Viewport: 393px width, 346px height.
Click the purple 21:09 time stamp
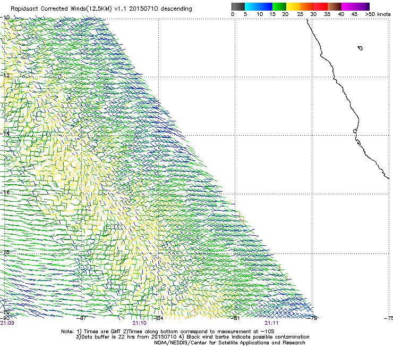pos(7,323)
